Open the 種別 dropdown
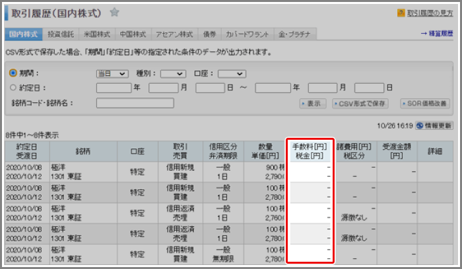The image size is (462, 269). [x=173, y=74]
